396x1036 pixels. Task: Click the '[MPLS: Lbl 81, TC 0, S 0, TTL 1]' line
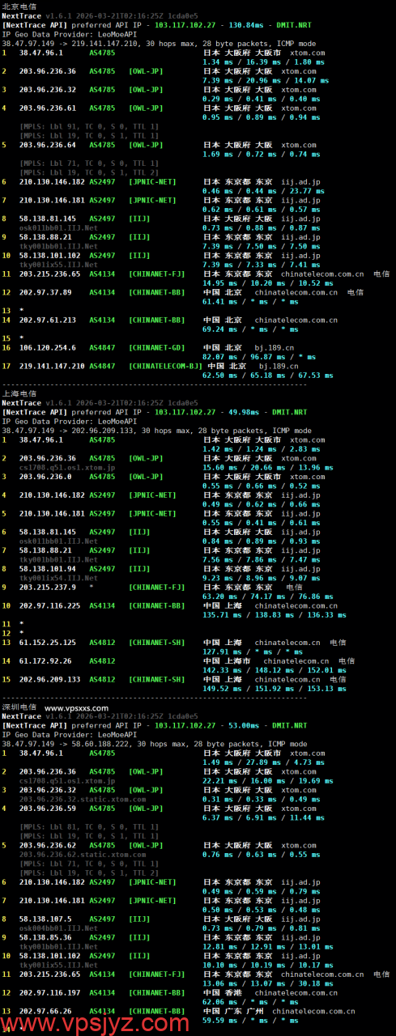click(89, 826)
